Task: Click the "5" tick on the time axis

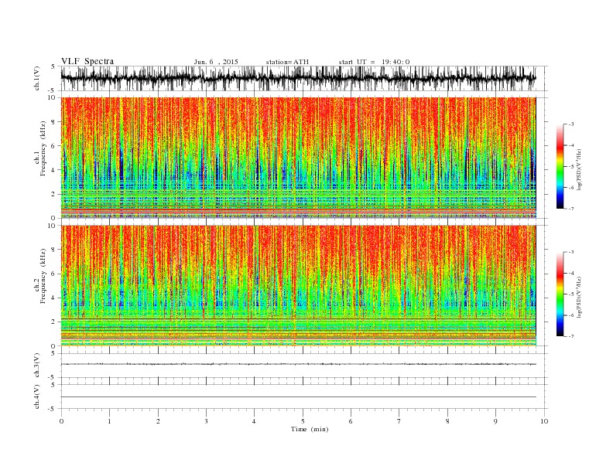Action: point(303,421)
